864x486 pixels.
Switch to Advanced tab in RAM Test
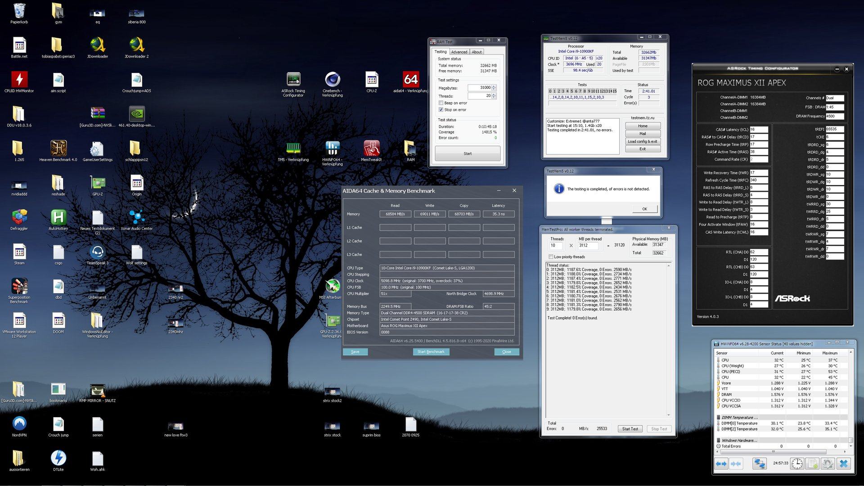(x=459, y=52)
